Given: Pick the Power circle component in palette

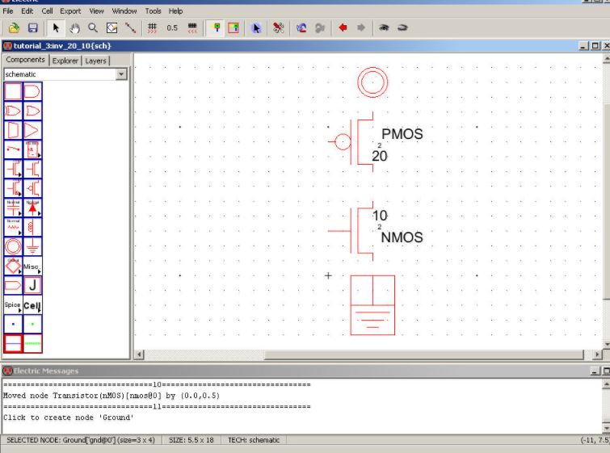Looking at the screenshot, I should pyautogui.click(x=14, y=246).
